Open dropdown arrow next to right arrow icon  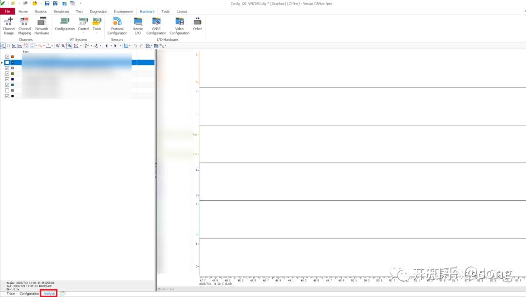120,46
